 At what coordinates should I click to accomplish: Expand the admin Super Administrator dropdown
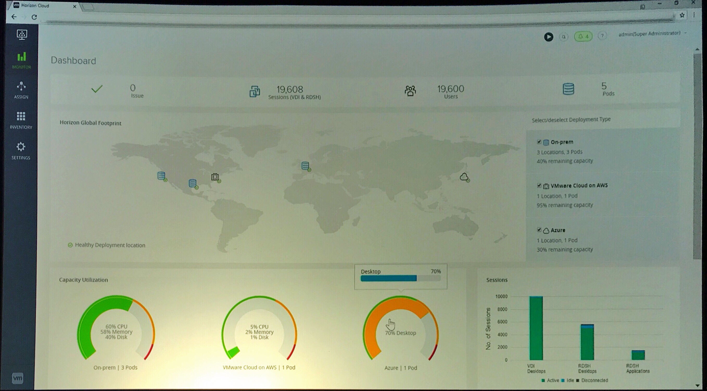point(652,34)
